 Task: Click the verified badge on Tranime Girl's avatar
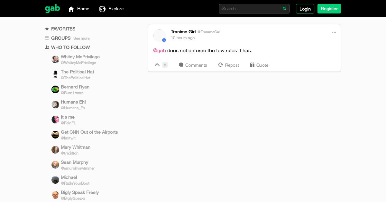pos(164,40)
